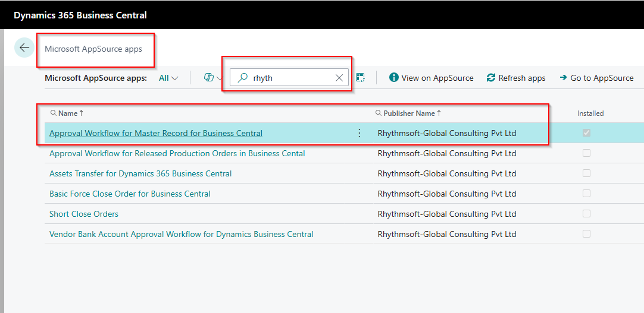Click the Publisher Name filter magnifier icon
Screen dimensions: 644x313
point(379,113)
